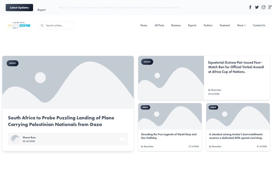Screen dimensions: 272x170
Task: Expand the More dropdown menu
Action: (241, 25)
